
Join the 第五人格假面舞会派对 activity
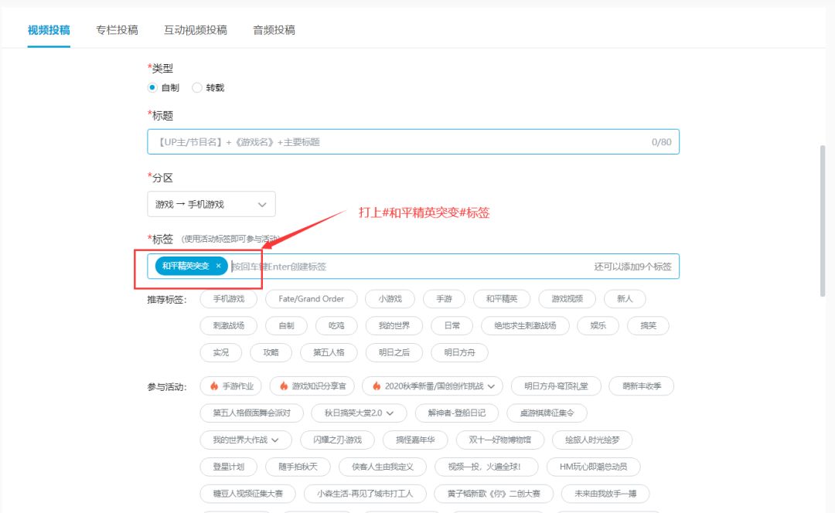click(252, 413)
